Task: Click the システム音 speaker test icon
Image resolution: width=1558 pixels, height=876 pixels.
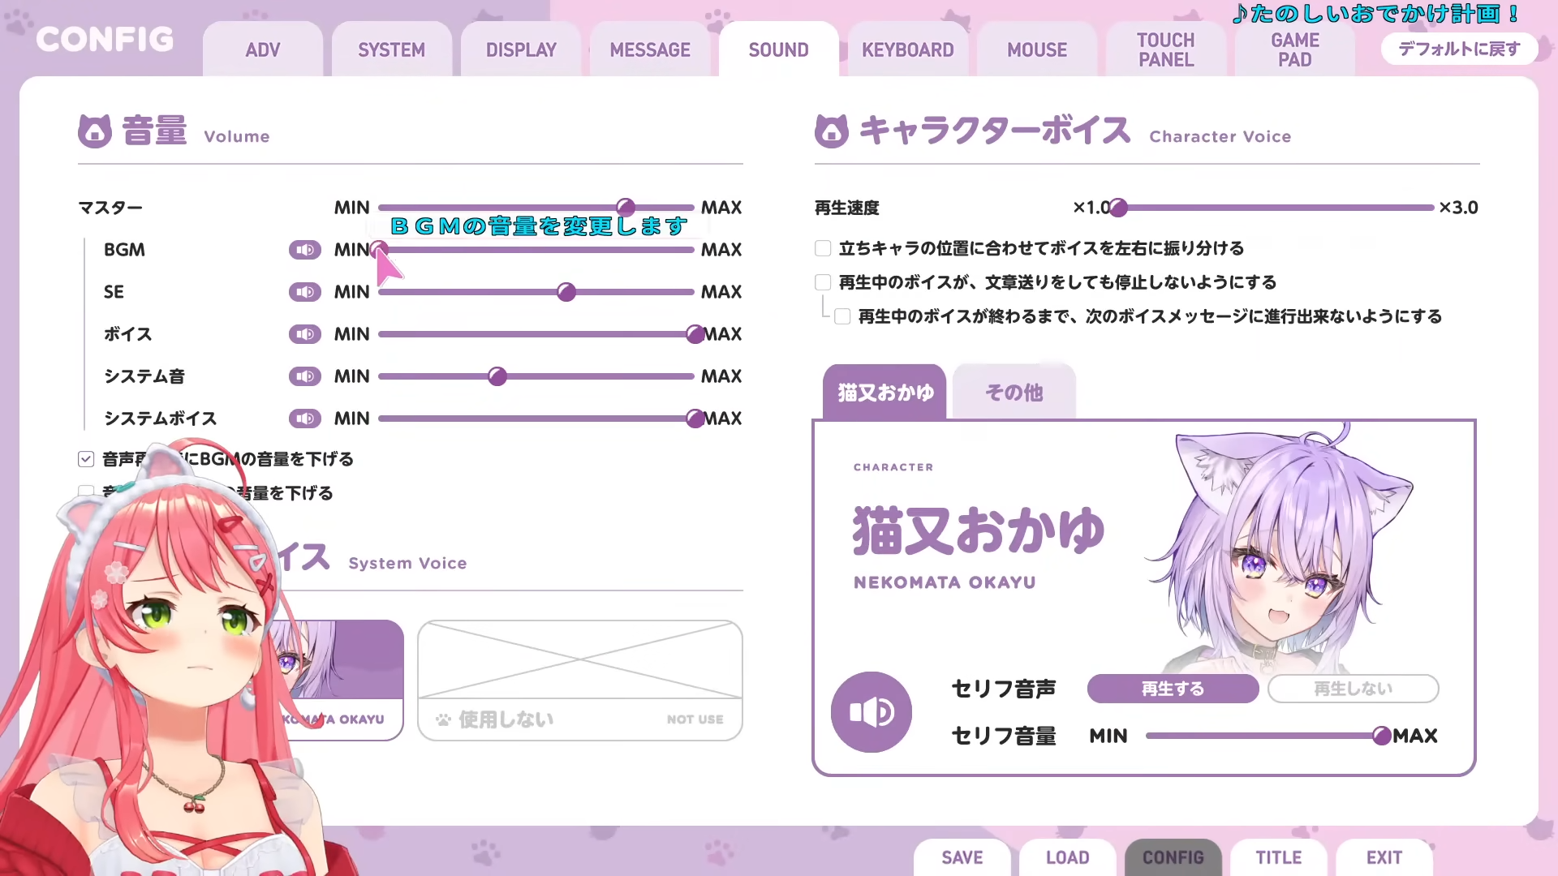Action: pos(305,376)
